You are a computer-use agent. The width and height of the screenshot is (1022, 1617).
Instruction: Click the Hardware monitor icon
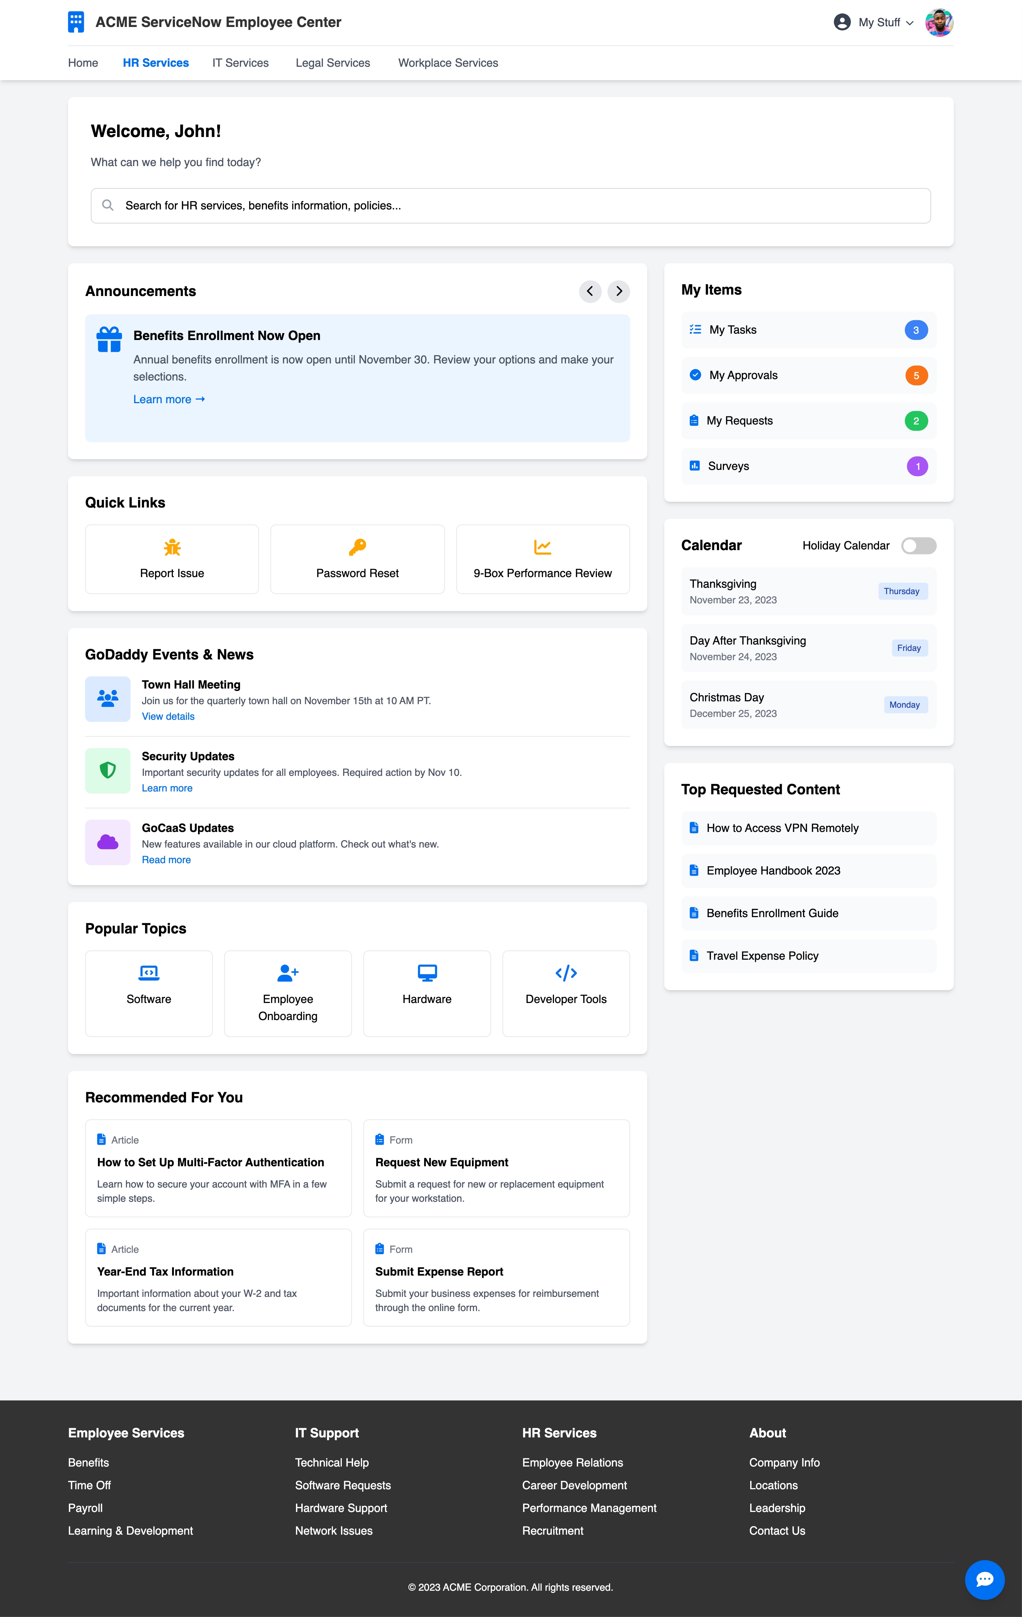click(427, 972)
